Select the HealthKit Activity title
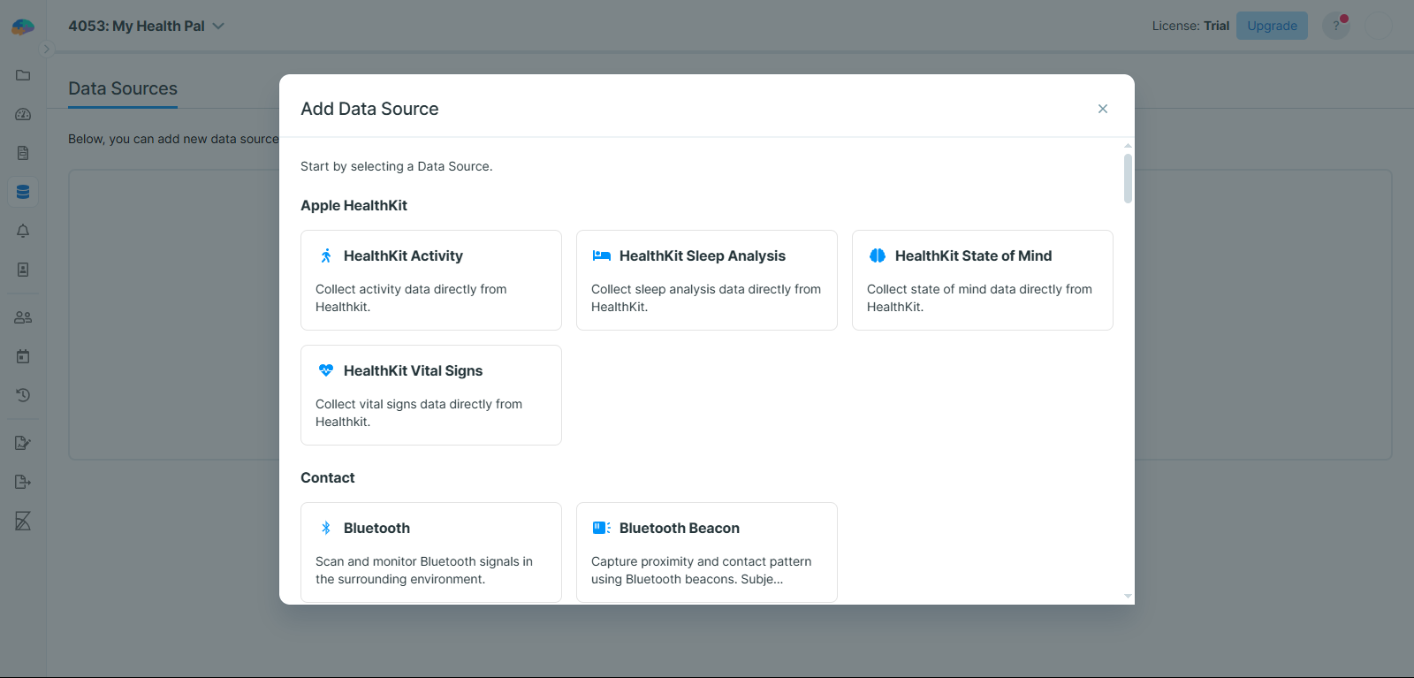This screenshot has width=1414, height=678. coord(403,255)
